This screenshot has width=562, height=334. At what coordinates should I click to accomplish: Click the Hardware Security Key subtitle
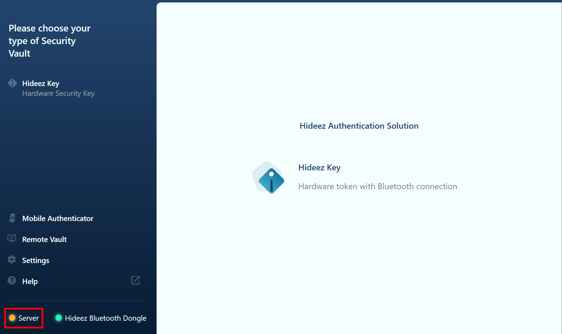pyautogui.click(x=58, y=93)
